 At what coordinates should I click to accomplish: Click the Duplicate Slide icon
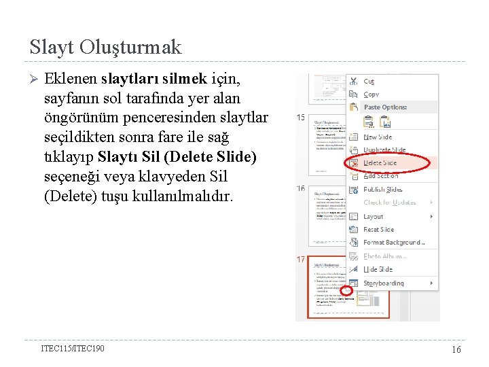353,150
